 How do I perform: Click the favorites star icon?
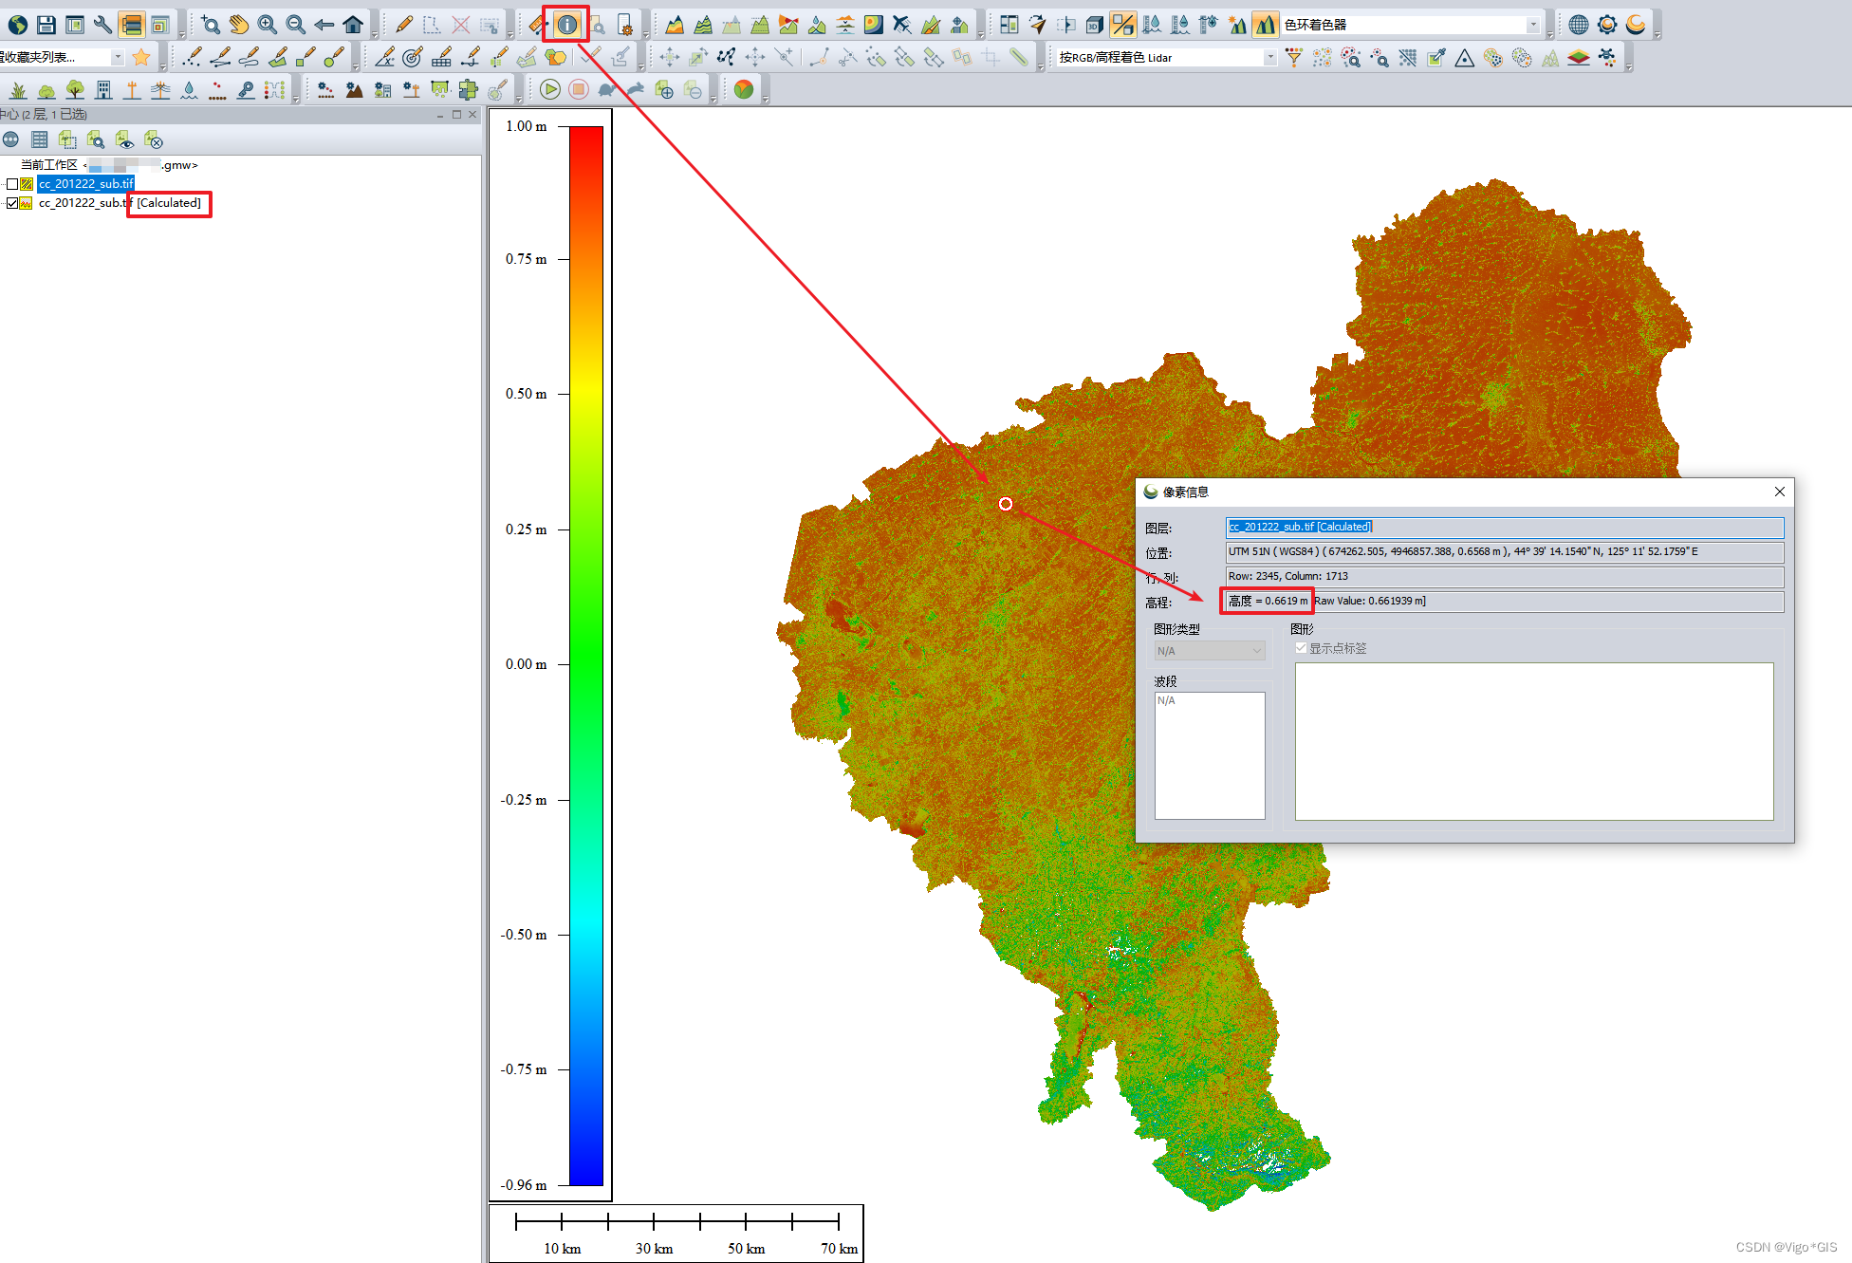coord(141,58)
